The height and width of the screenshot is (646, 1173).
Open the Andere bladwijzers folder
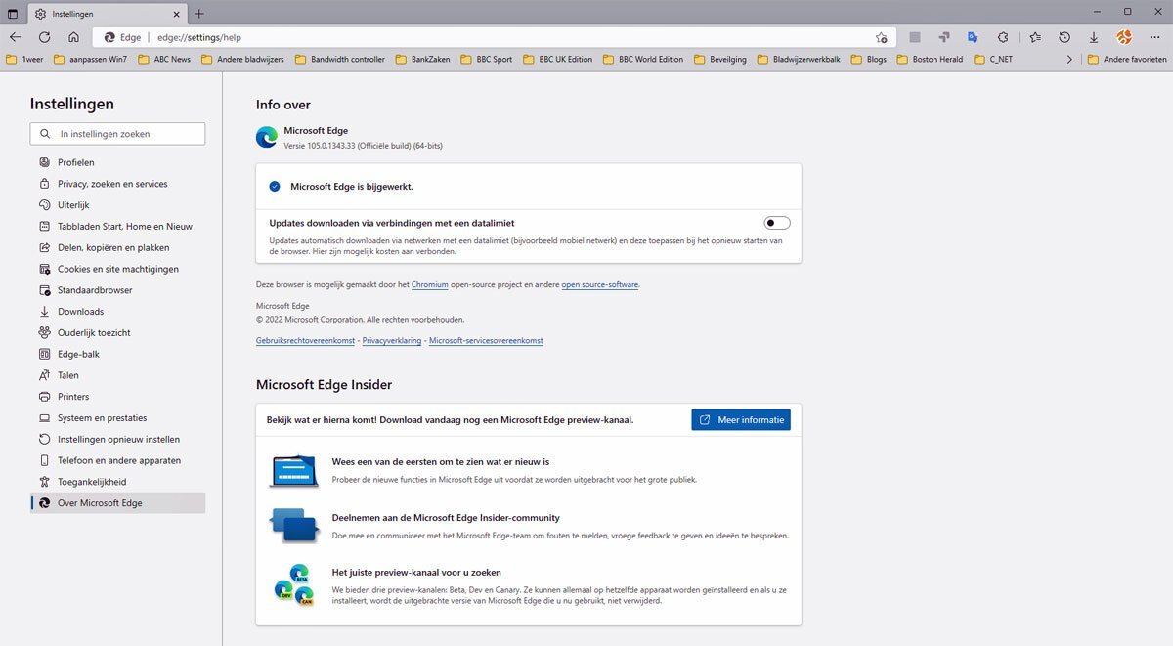[x=242, y=59]
